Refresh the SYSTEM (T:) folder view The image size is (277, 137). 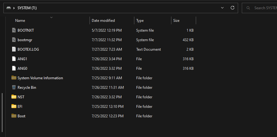pyautogui.click(x=233, y=8)
